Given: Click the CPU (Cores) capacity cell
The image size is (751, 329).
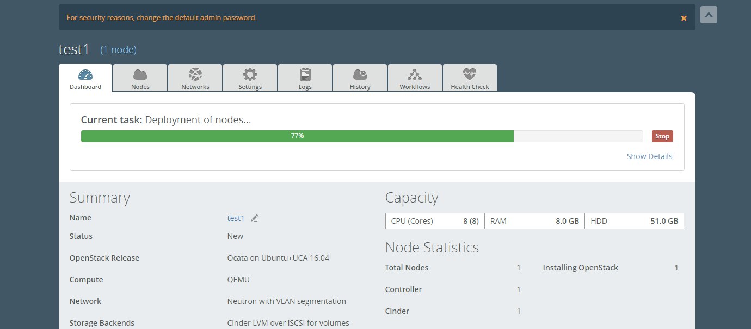Looking at the screenshot, I should point(435,222).
